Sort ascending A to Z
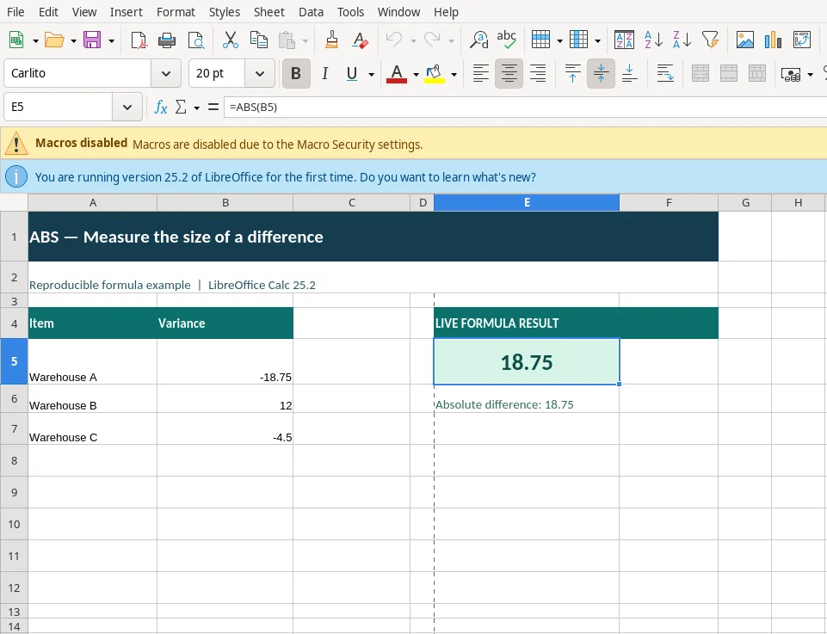The image size is (827, 634). [653, 40]
